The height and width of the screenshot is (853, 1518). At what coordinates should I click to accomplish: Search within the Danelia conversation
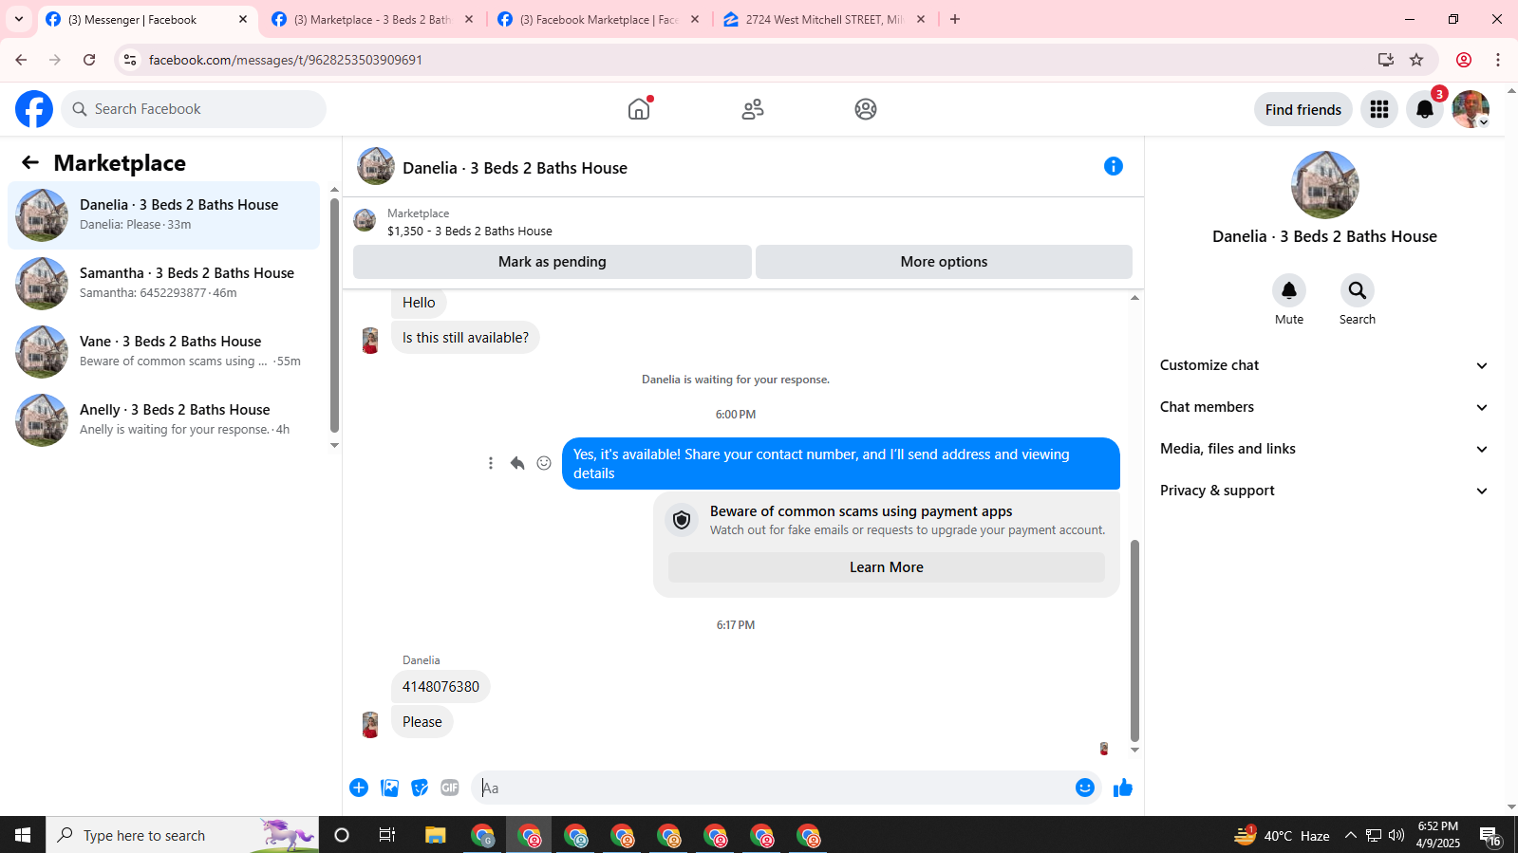1358,290
